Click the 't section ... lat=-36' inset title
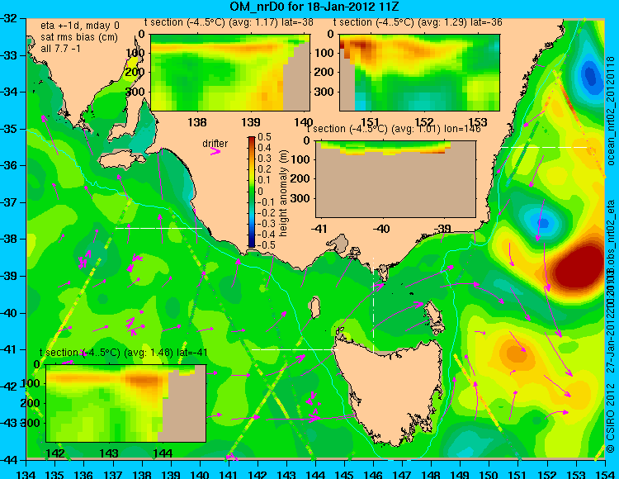The width and height of the screenshot is (619, 479). coord(418,22)
